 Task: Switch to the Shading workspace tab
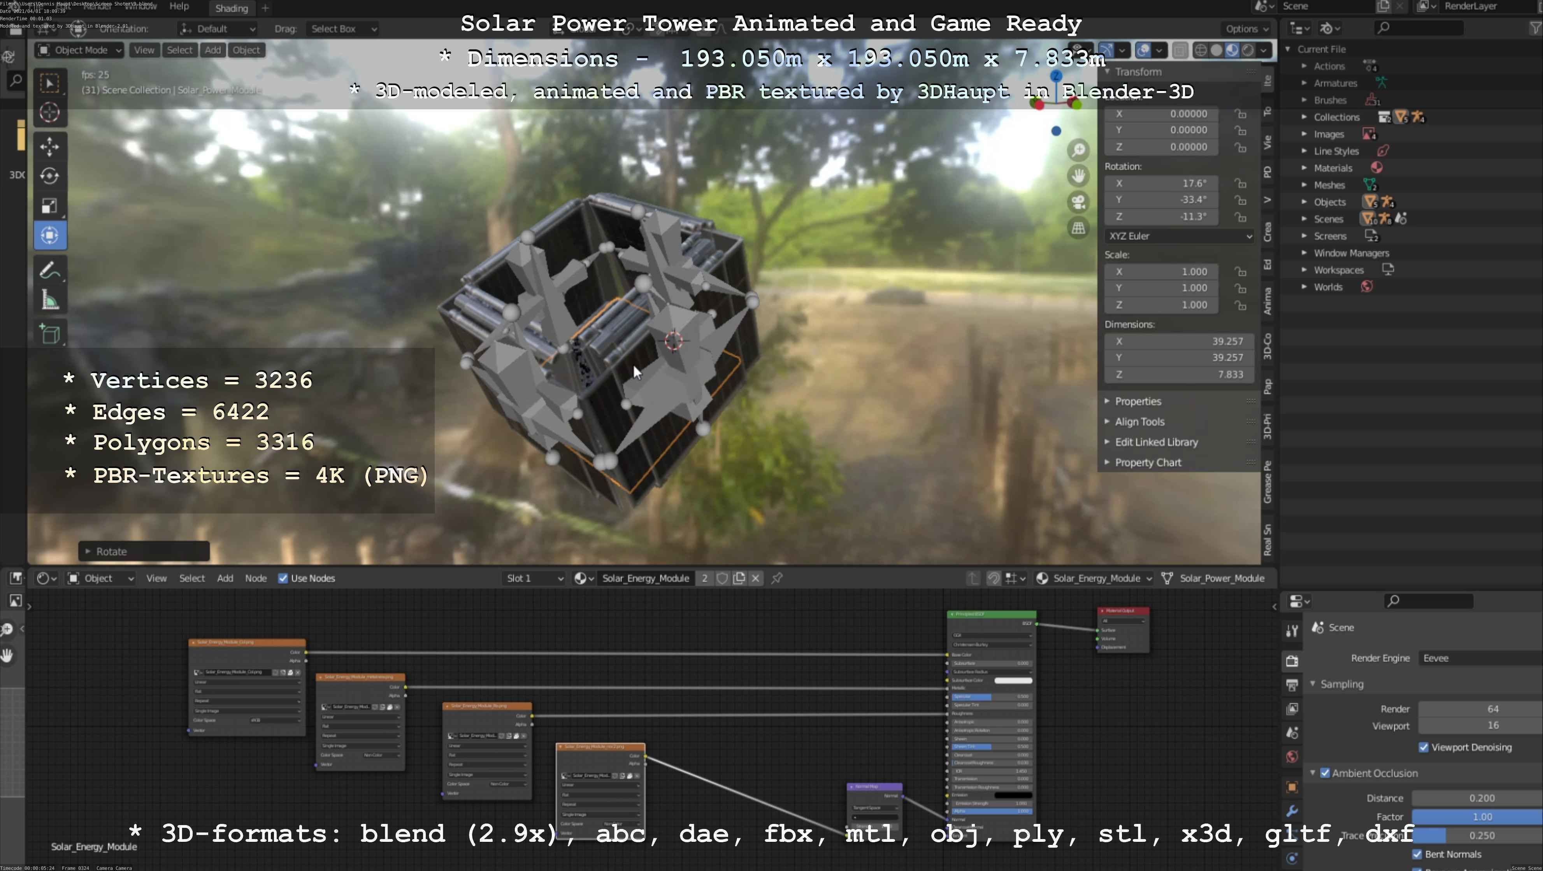tap(232, 9)
